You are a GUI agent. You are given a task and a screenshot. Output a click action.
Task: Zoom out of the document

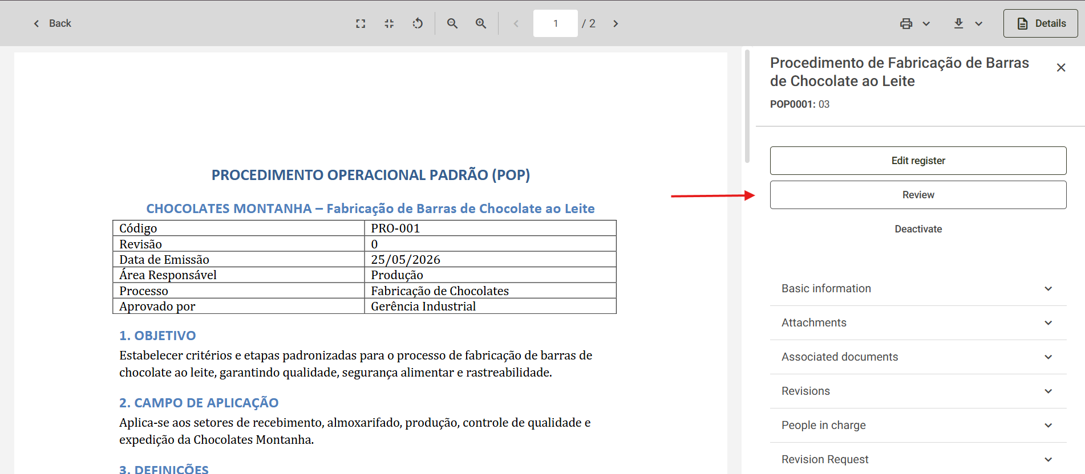(452, 23)
